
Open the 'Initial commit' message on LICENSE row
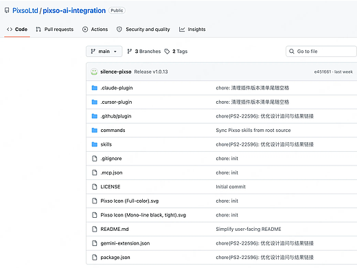click(x=231, y=187)
